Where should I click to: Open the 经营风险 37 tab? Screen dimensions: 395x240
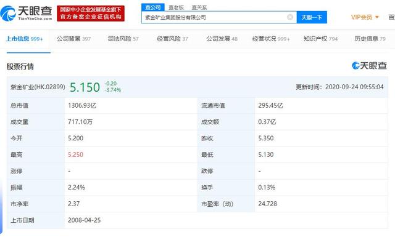[x=172, y=39]
